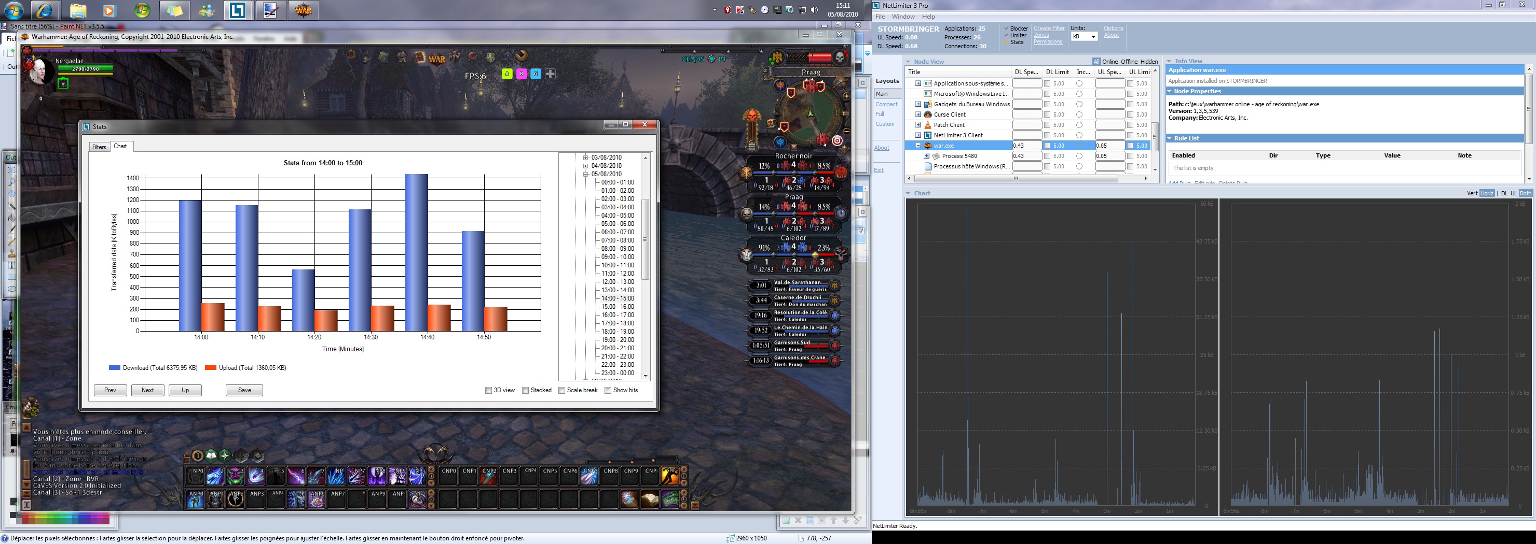Collapse the war.exe tree node

[918, 146]
